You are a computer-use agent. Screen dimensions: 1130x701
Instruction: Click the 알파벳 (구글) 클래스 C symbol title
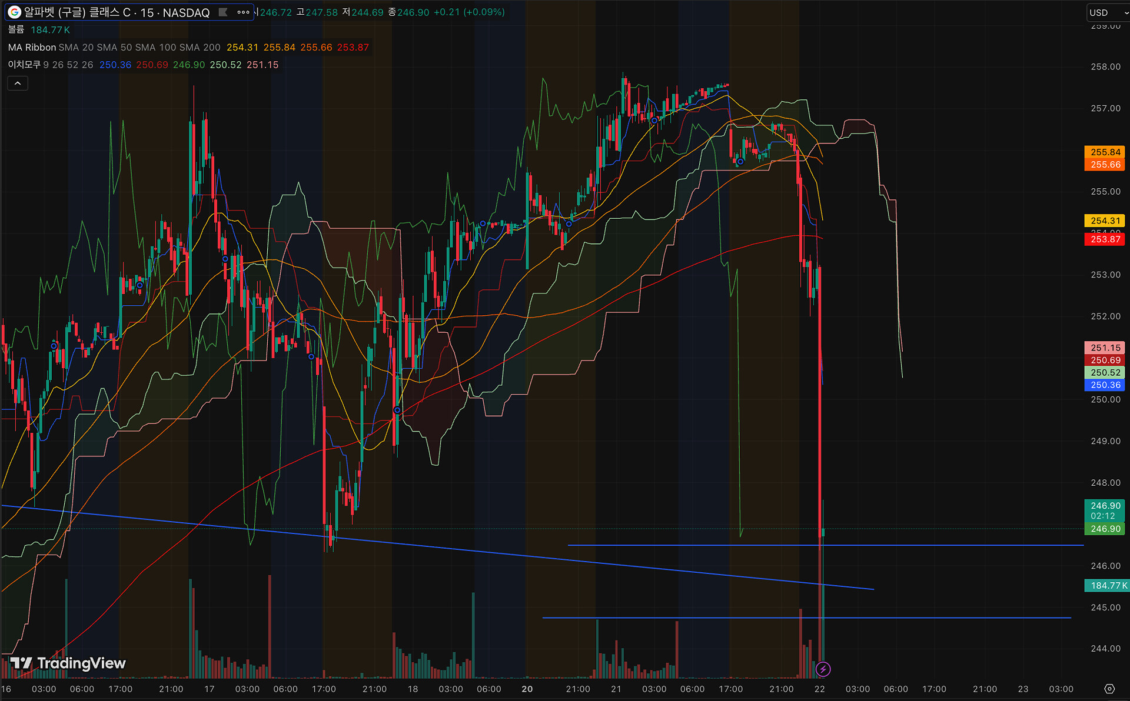coord(77,12)
